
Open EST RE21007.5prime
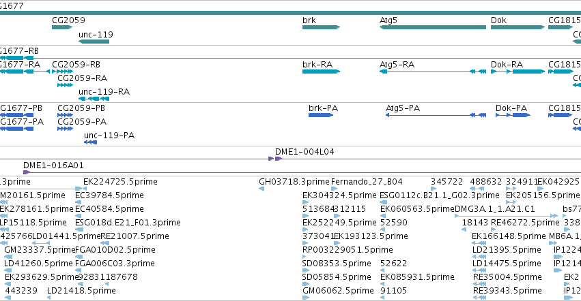(105, 243)
